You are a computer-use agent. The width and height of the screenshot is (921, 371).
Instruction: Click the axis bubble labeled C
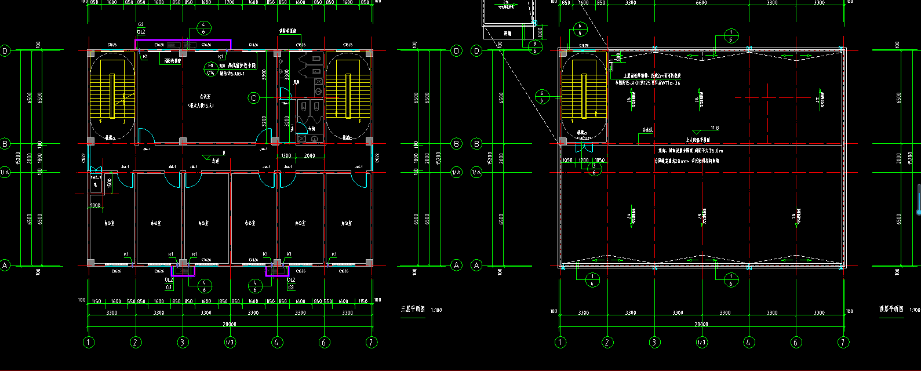pyautogui.click(x=253, y=98)
